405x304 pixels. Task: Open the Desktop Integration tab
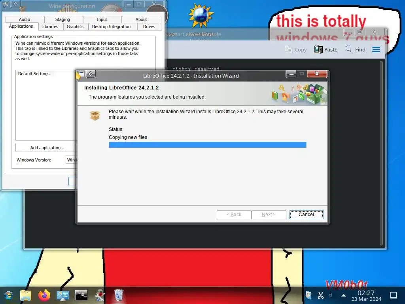pos(111,27)
